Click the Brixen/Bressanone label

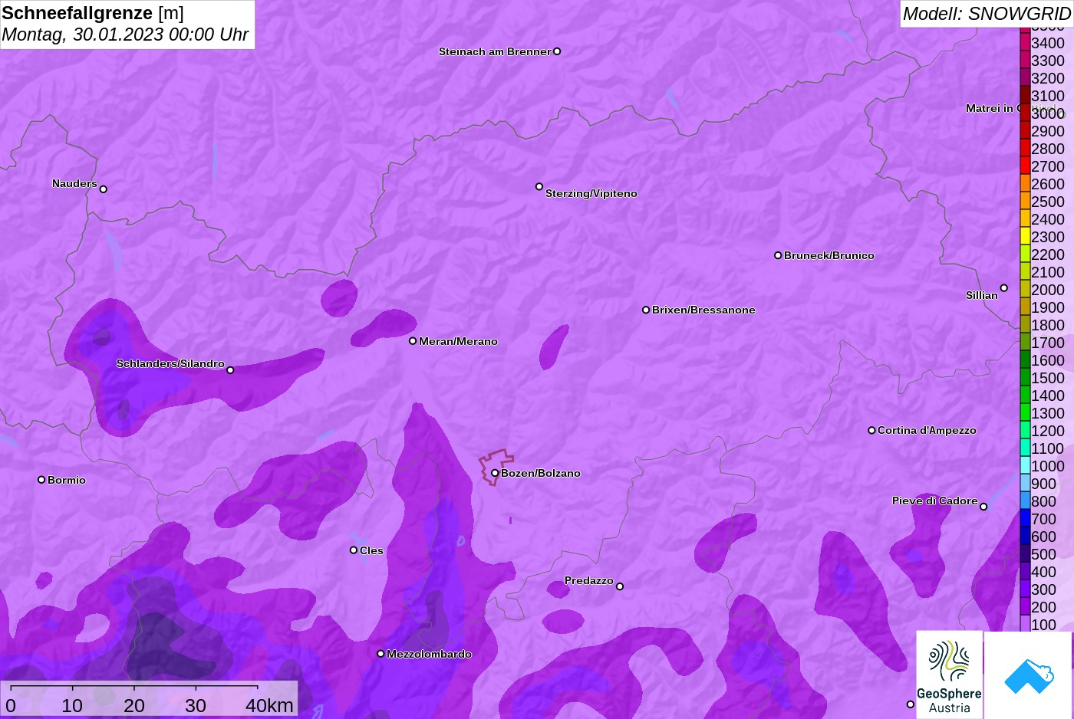(703, 310)
